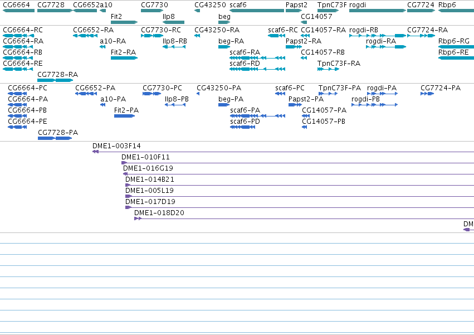
Task: Click protein beg-PA
Action: [231, 99]
